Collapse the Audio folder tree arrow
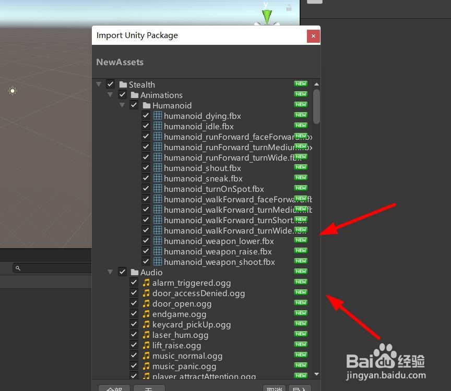 point(110,272)
